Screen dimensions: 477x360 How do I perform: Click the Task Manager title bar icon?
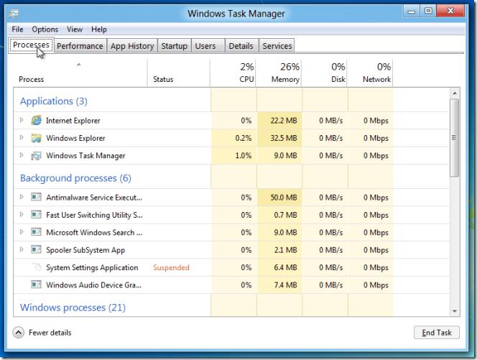14,14
